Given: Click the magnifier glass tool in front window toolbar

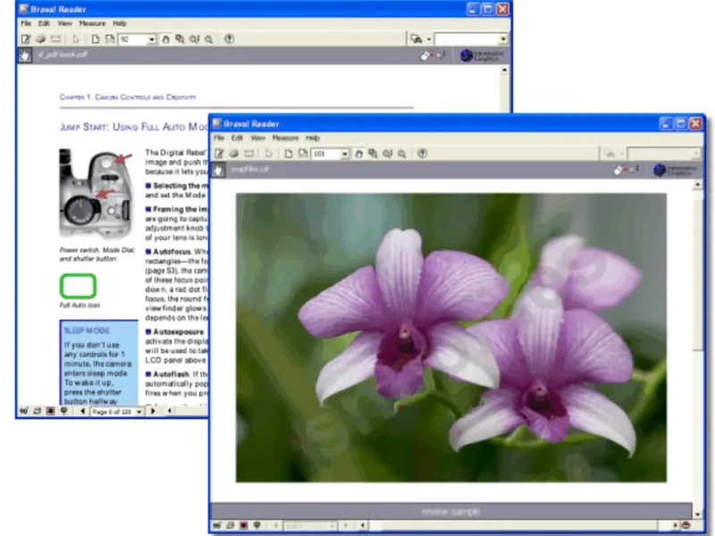Looking at the screenshot, I should pyautogui.click(x=388, y=154).
